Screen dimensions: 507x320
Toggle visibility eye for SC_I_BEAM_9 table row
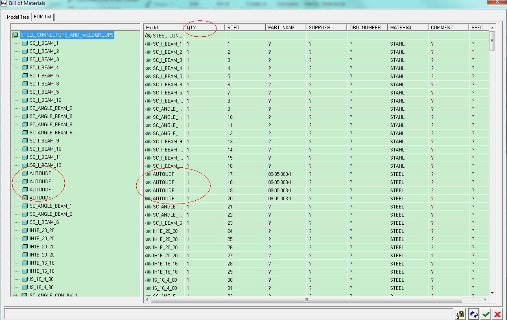tap(148, 142)
